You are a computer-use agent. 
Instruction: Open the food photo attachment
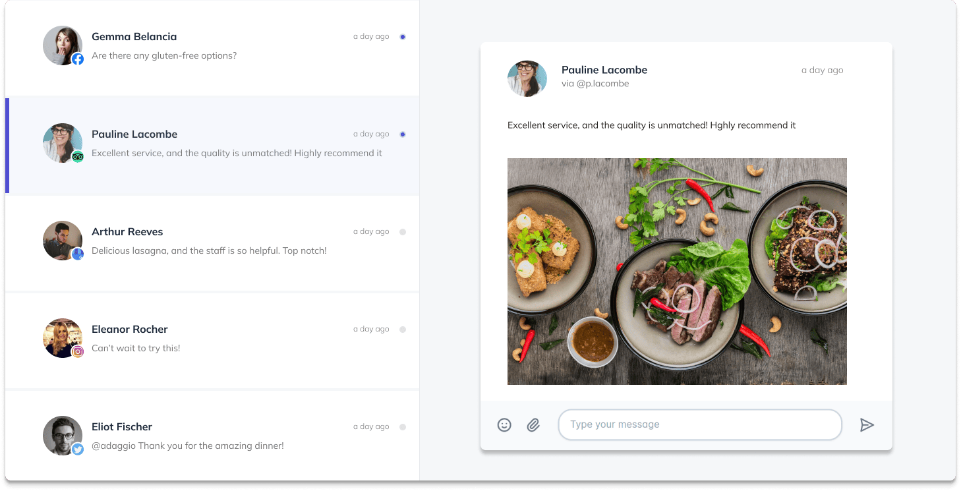677,271
